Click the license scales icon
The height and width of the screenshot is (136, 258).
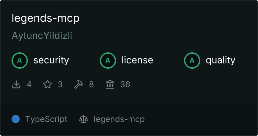click(84, 119)
